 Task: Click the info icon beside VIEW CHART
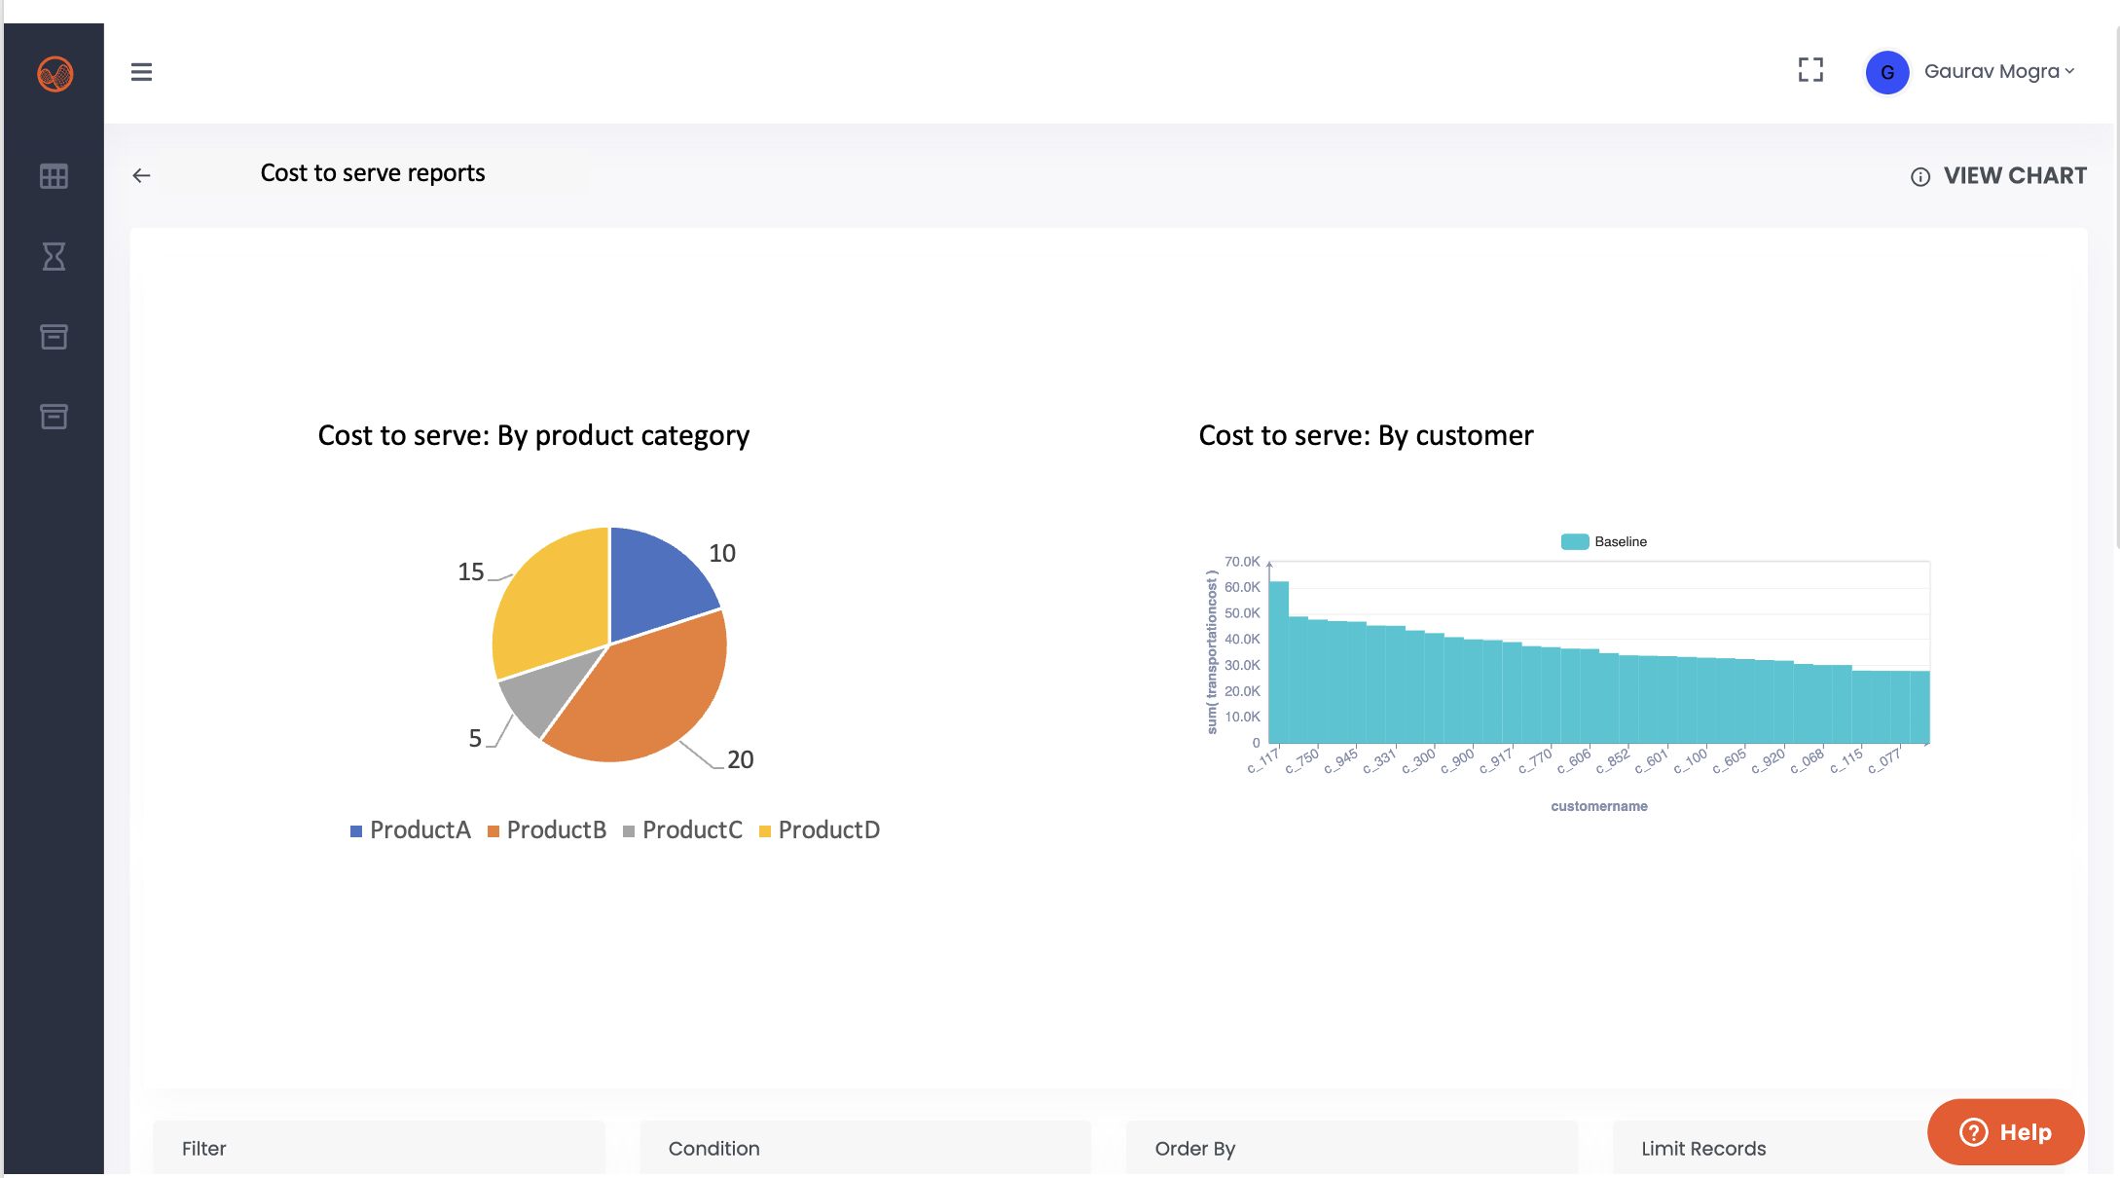point(1919,177)
